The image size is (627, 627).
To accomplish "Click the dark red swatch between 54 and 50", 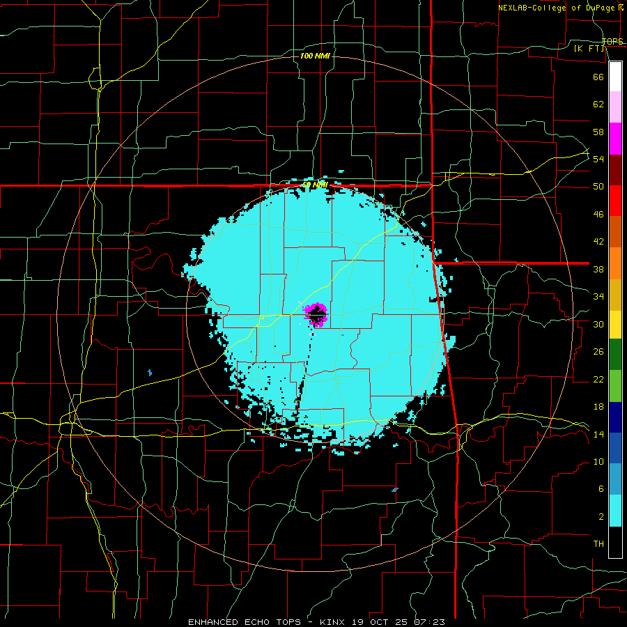I will [x=615, y=171].
